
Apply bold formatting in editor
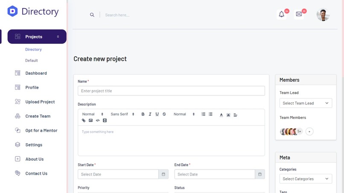pos(143,114)
